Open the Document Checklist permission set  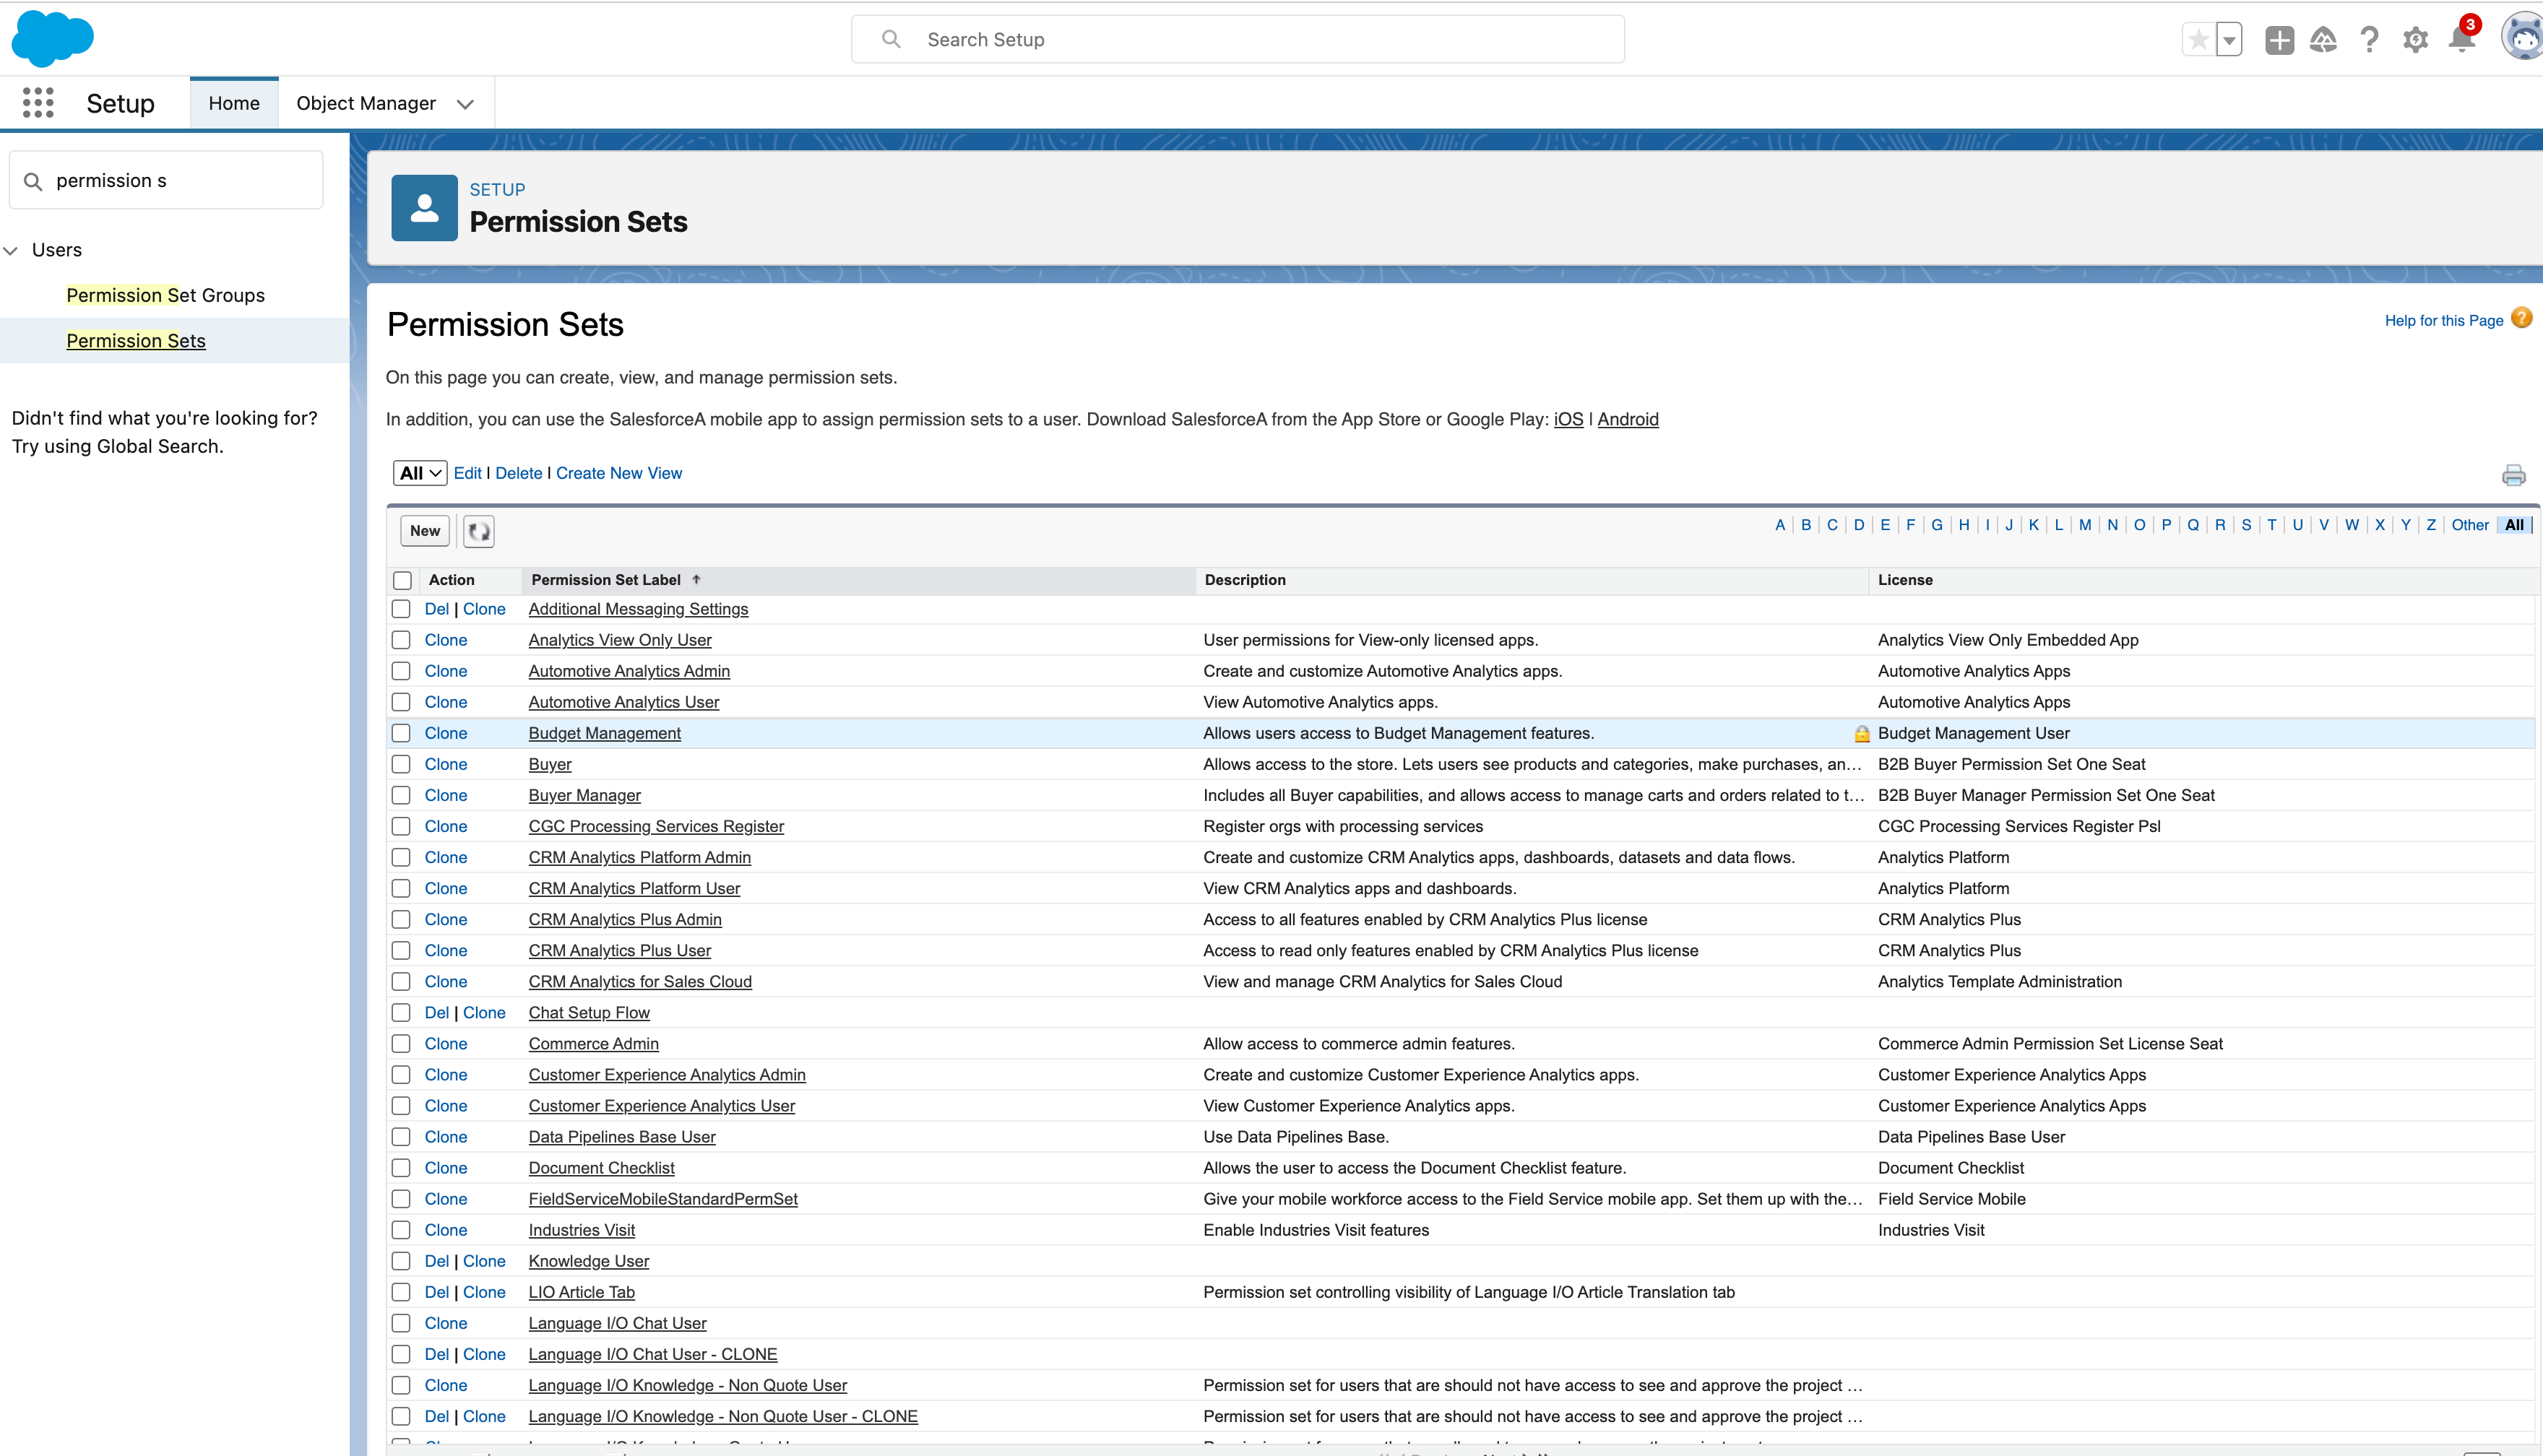[602, 1168]
